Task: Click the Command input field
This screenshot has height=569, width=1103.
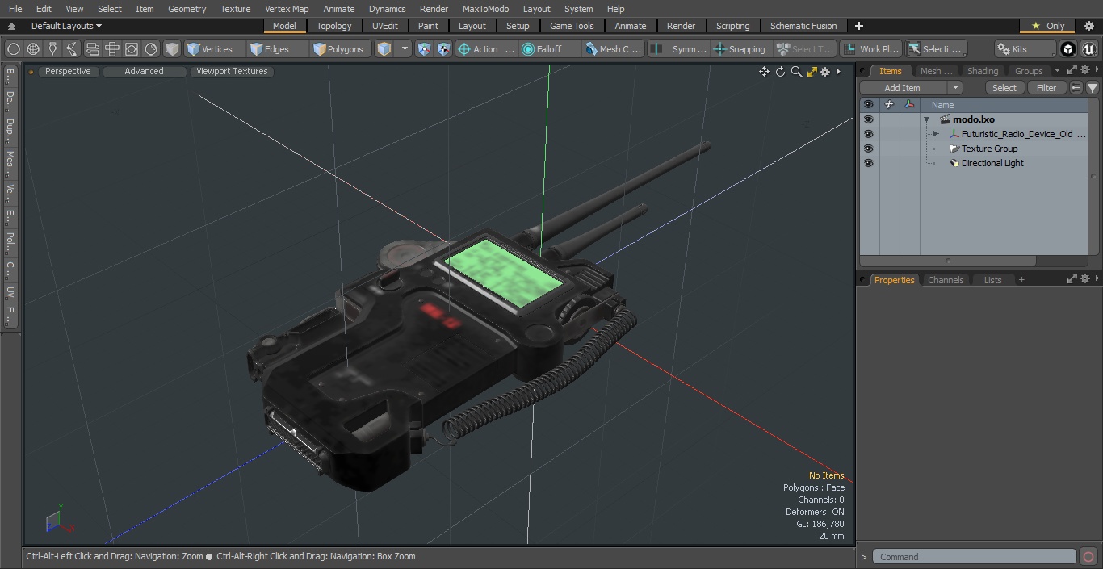Action: [974, 557]
